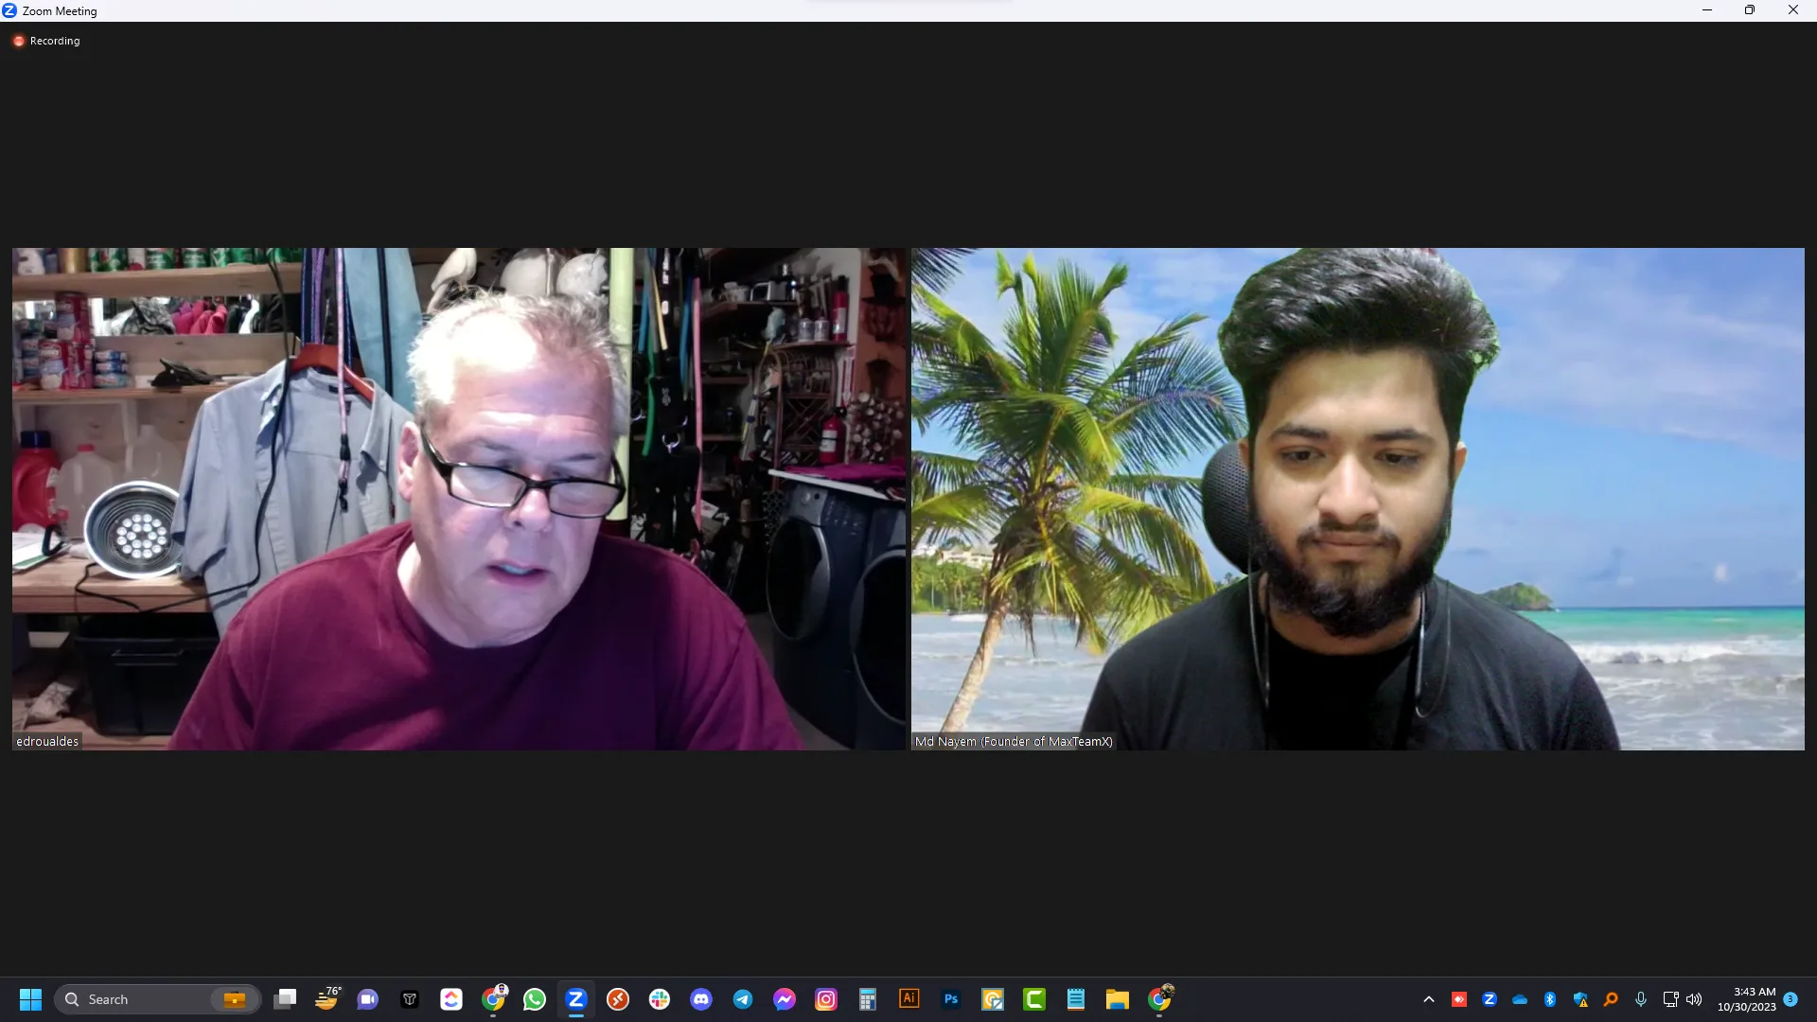Toggle Bluetooth tray icon
The image size is (1817, 1022).
[1550, 999]
